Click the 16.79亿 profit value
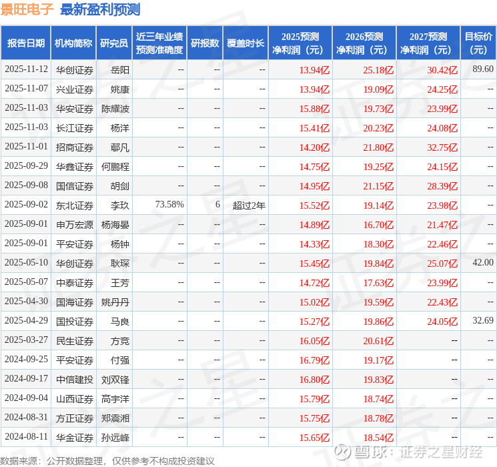 coord(314,360)
